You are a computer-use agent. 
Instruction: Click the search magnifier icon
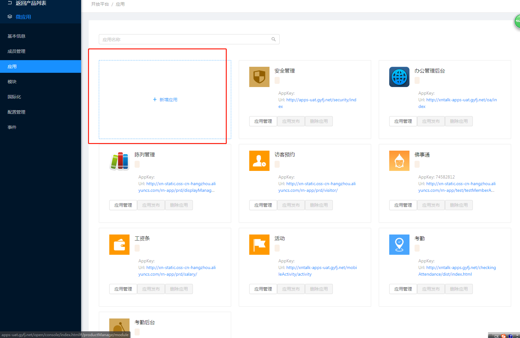(274, 39)
